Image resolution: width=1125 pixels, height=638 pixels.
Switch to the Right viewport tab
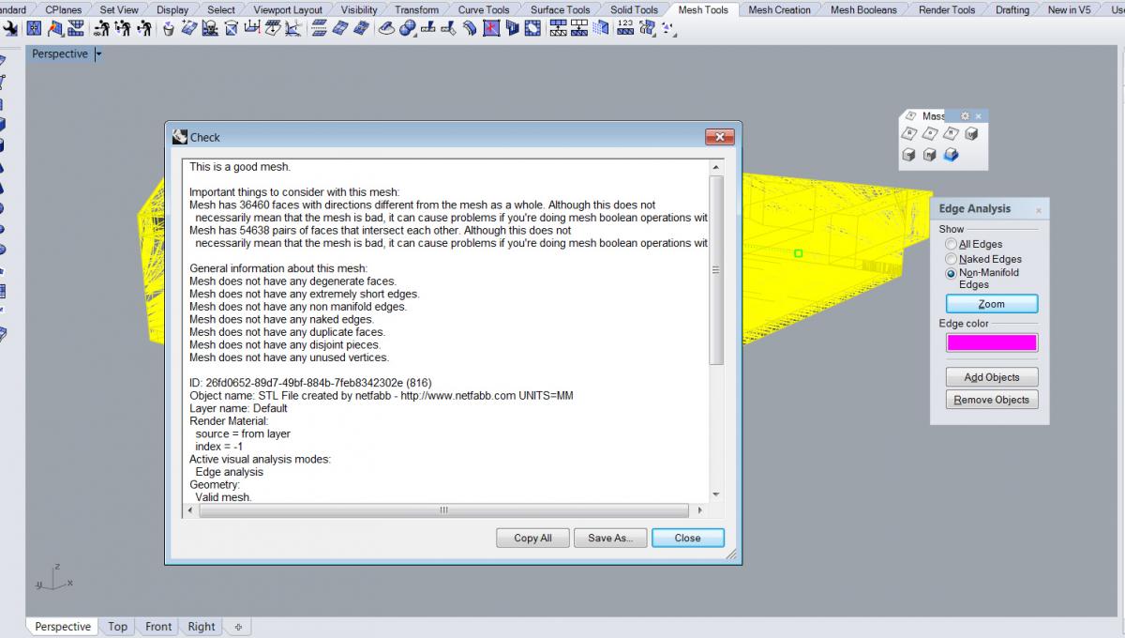(x=202, y=627)
